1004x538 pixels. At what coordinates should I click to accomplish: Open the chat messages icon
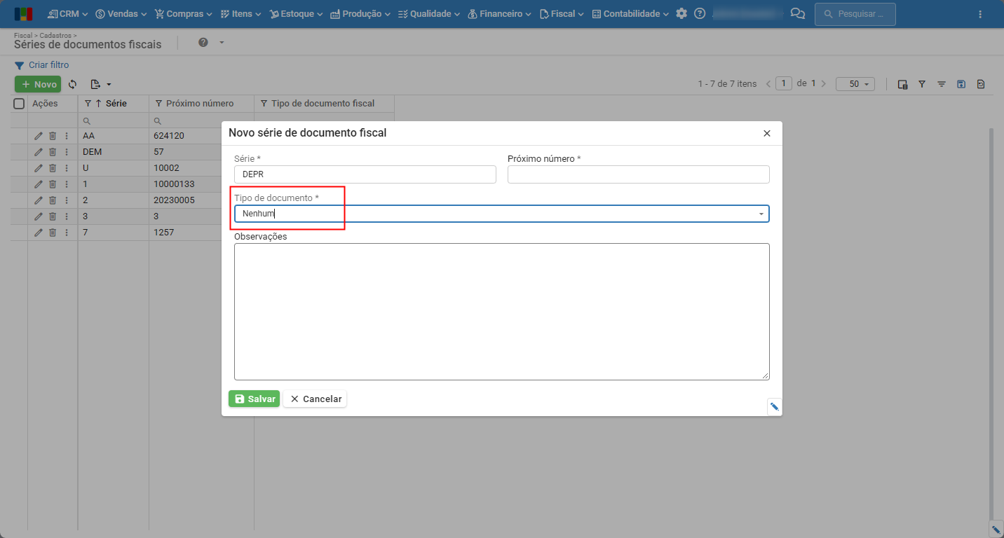[797, 13]
